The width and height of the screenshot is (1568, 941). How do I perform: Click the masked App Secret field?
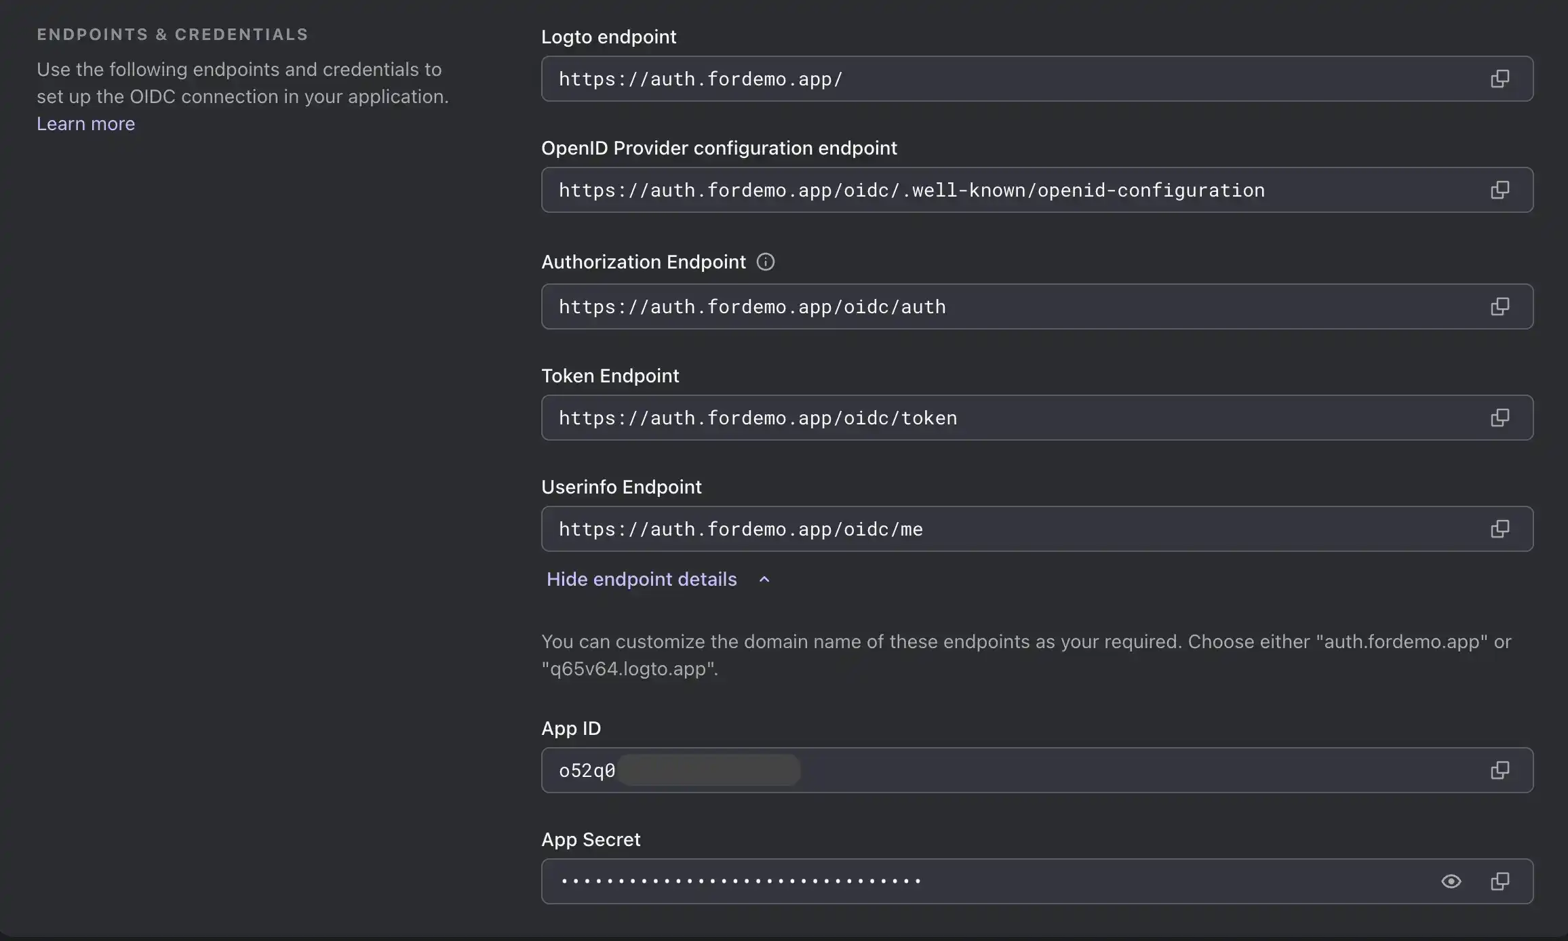point(949,881)
